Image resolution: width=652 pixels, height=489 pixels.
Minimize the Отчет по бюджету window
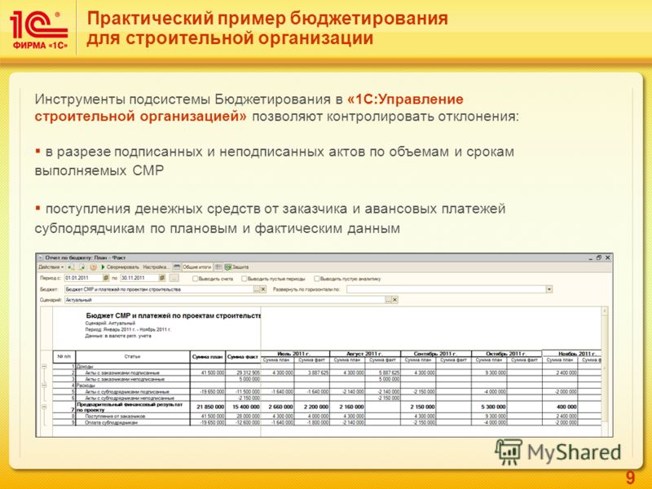pyautogui.click(x=590, y=258)
